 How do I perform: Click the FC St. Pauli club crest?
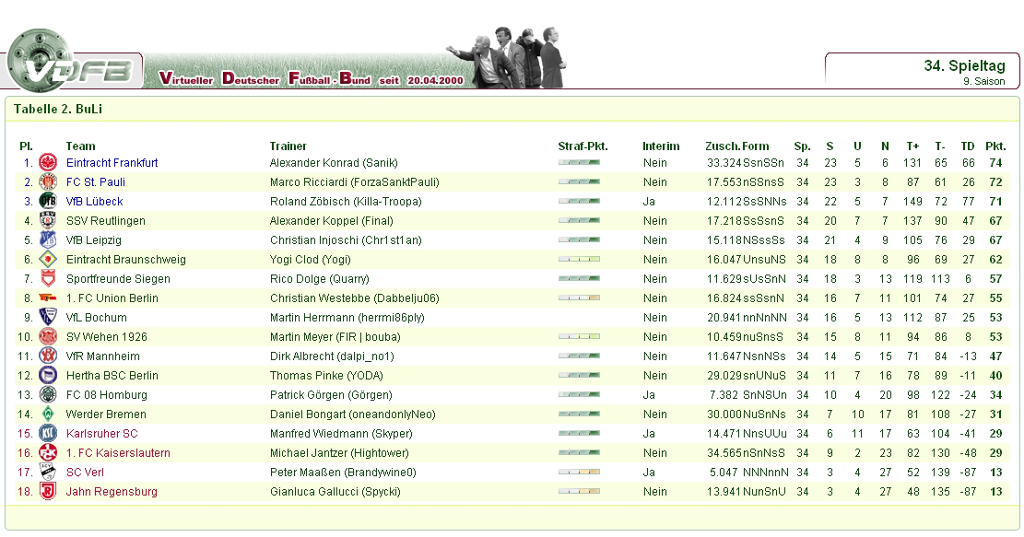click(48, 182)
